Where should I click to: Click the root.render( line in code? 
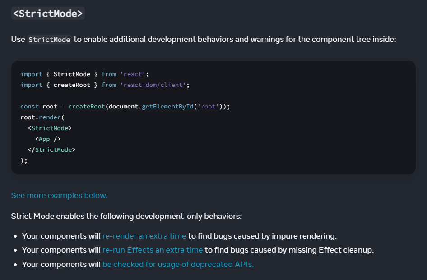43,117
